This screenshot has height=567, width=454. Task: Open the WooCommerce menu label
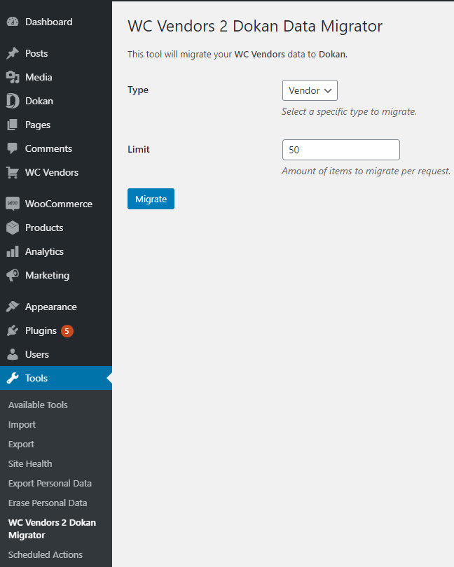point(59,204)
